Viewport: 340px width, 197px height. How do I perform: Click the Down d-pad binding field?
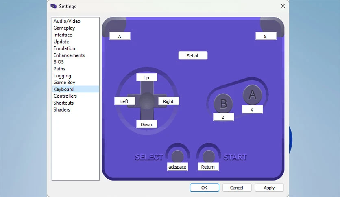coord(146,124)
